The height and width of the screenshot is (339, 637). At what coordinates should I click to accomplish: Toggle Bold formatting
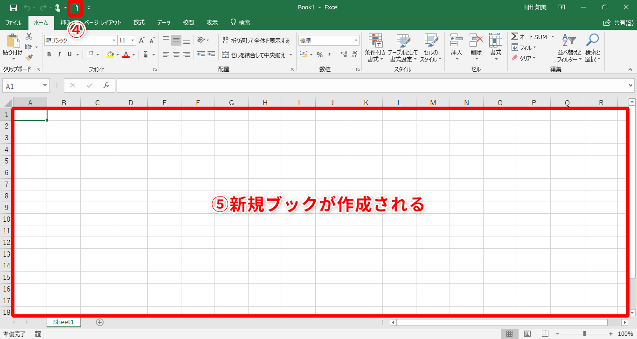point(49,54)
